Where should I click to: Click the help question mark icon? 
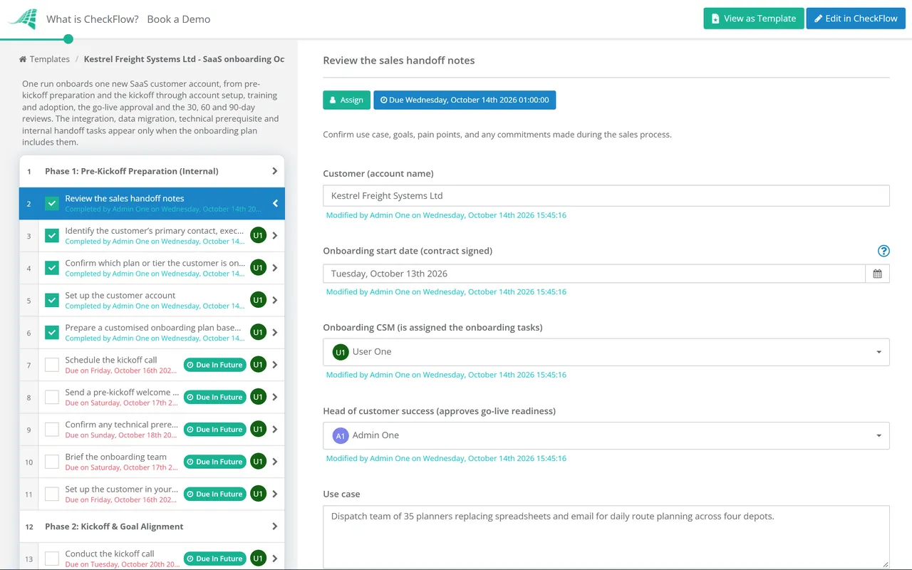click(883, 251)
